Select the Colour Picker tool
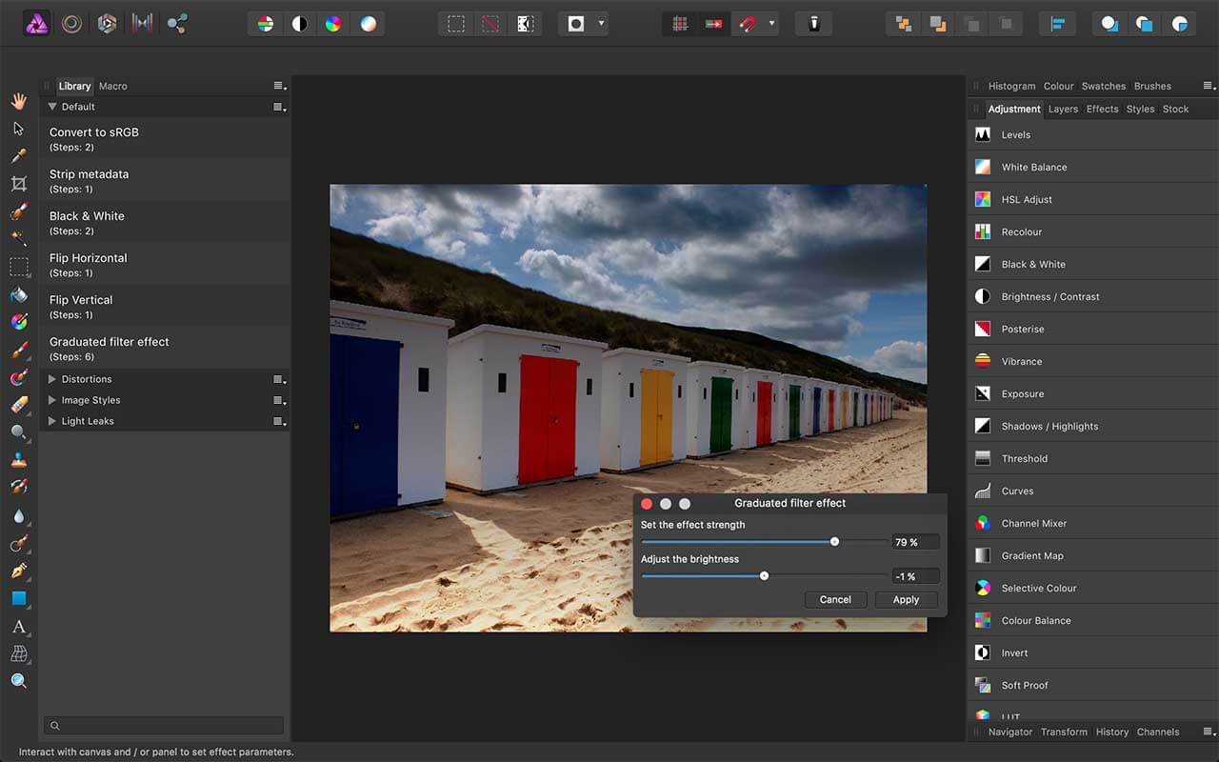The image size is (1219, 762). tap(18, 155)
